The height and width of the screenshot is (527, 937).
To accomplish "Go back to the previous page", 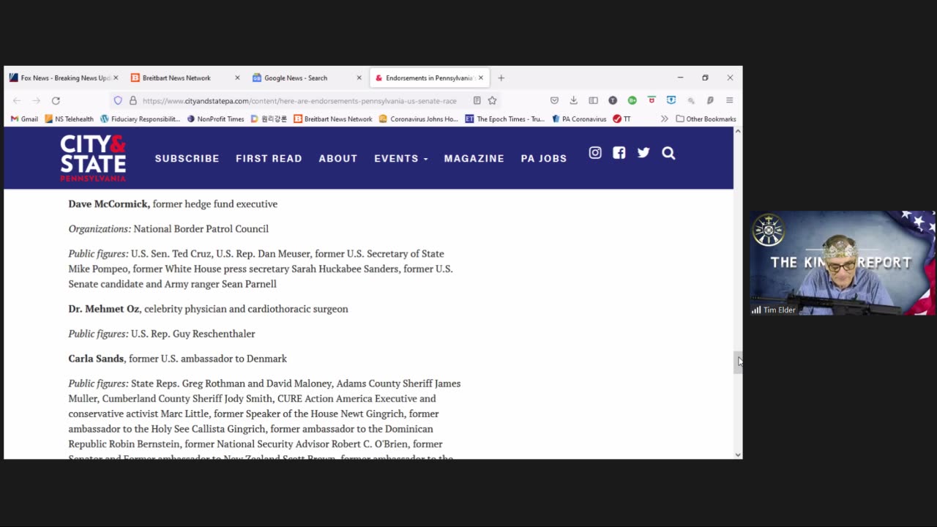I will (x=17, y=100).
